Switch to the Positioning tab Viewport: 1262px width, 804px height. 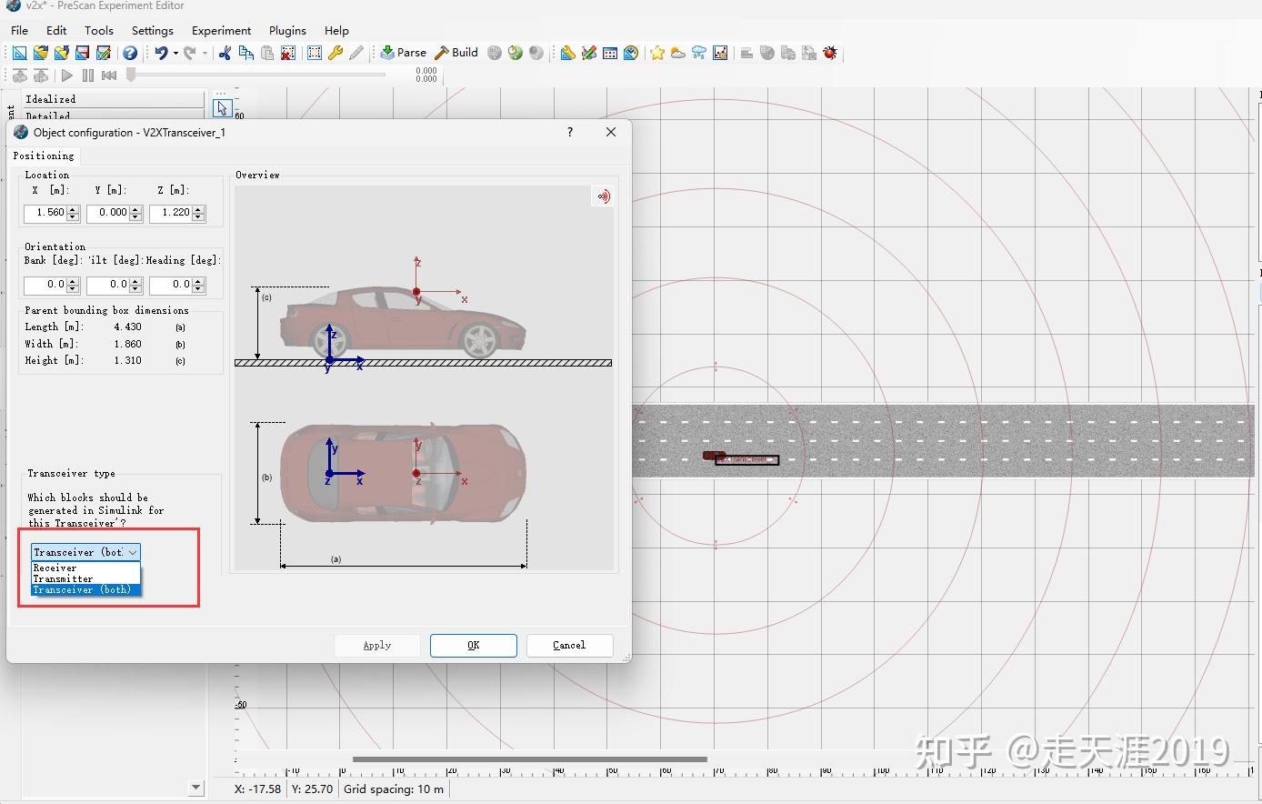click(44, 156)
